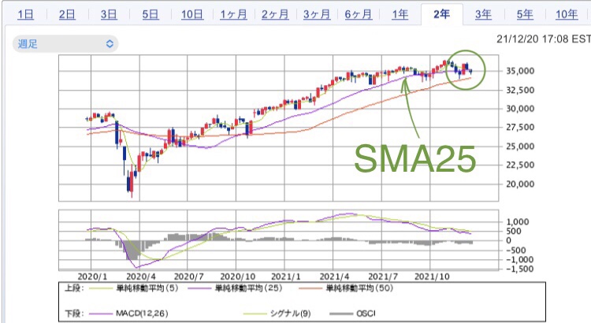Screen dimensions: 591x323
Task: Click the MACD trough near 2020/4
Action: tap(137, 266)
